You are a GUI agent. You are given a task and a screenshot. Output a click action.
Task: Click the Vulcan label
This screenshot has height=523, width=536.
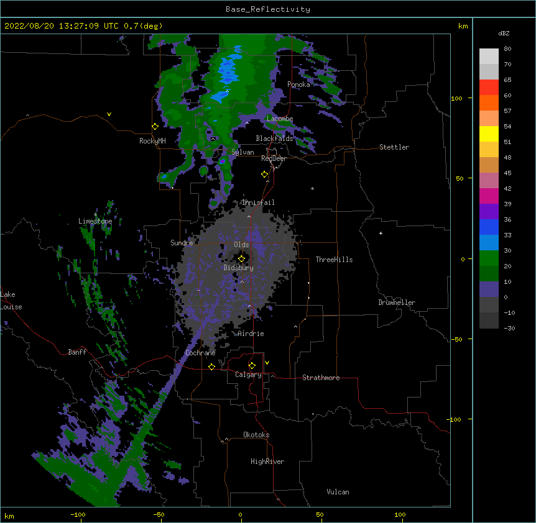pos(338,492)
